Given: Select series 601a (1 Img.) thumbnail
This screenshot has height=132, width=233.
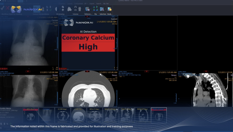Looking at the screenshot, I should click(94, 115).
